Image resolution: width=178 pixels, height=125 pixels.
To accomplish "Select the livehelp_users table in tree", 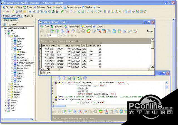I will click(23, 68).
